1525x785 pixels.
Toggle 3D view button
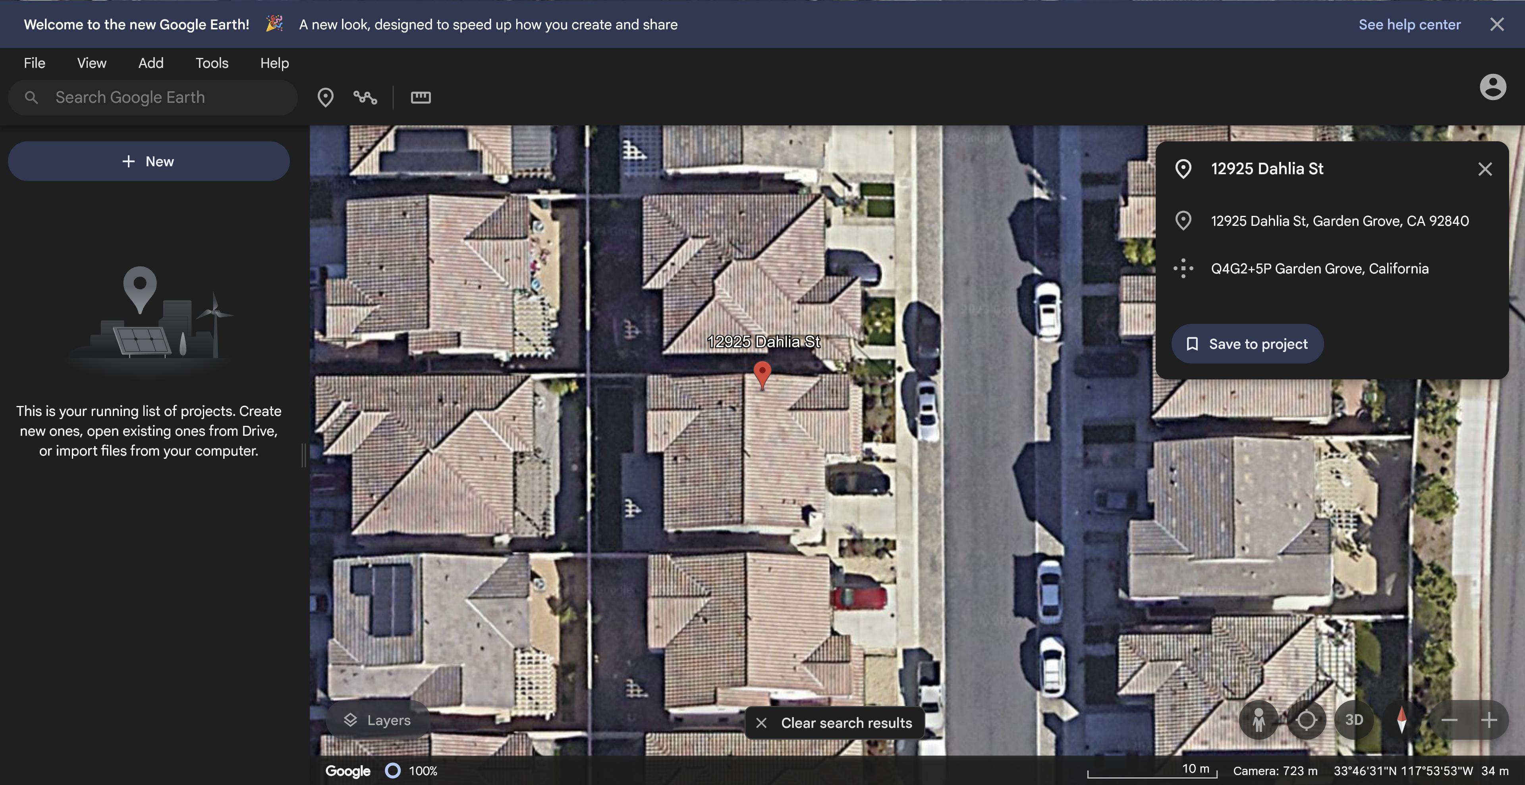[1354, 720]
